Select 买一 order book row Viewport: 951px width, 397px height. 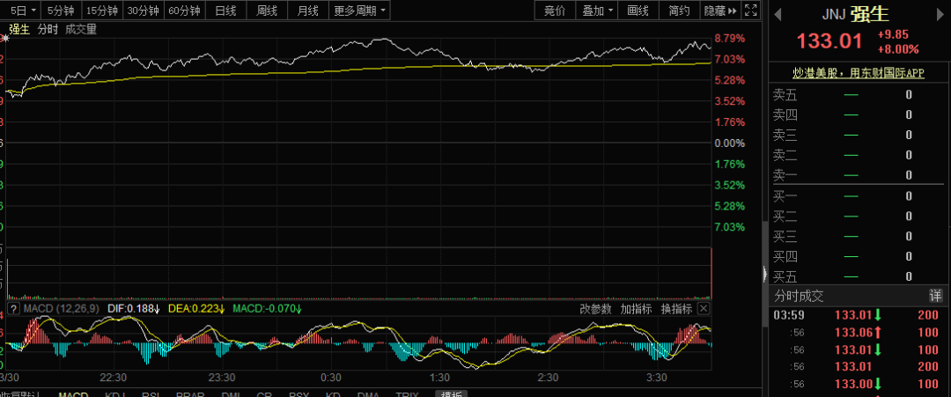(857, 195)
